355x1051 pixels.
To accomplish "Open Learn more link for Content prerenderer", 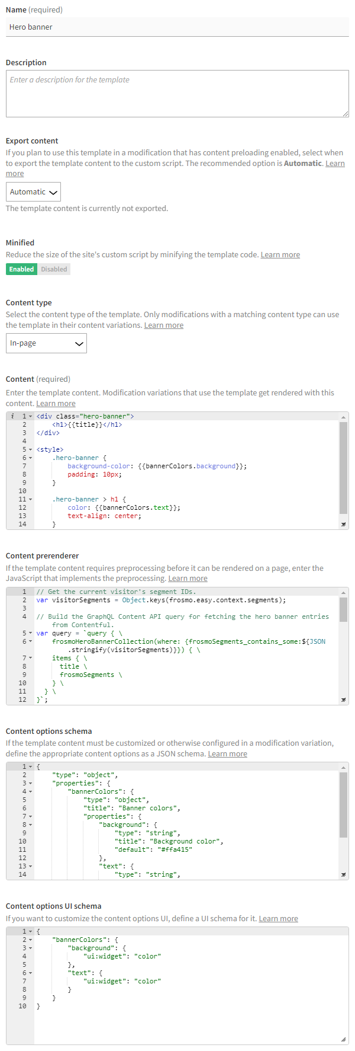I will point(188,579).
